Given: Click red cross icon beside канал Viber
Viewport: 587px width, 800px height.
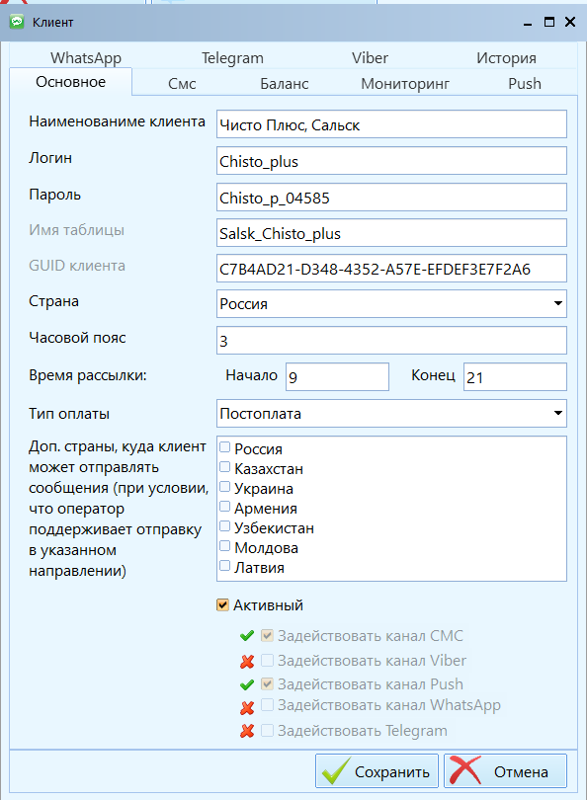Looking at the screenshot, I should [247, 662].
